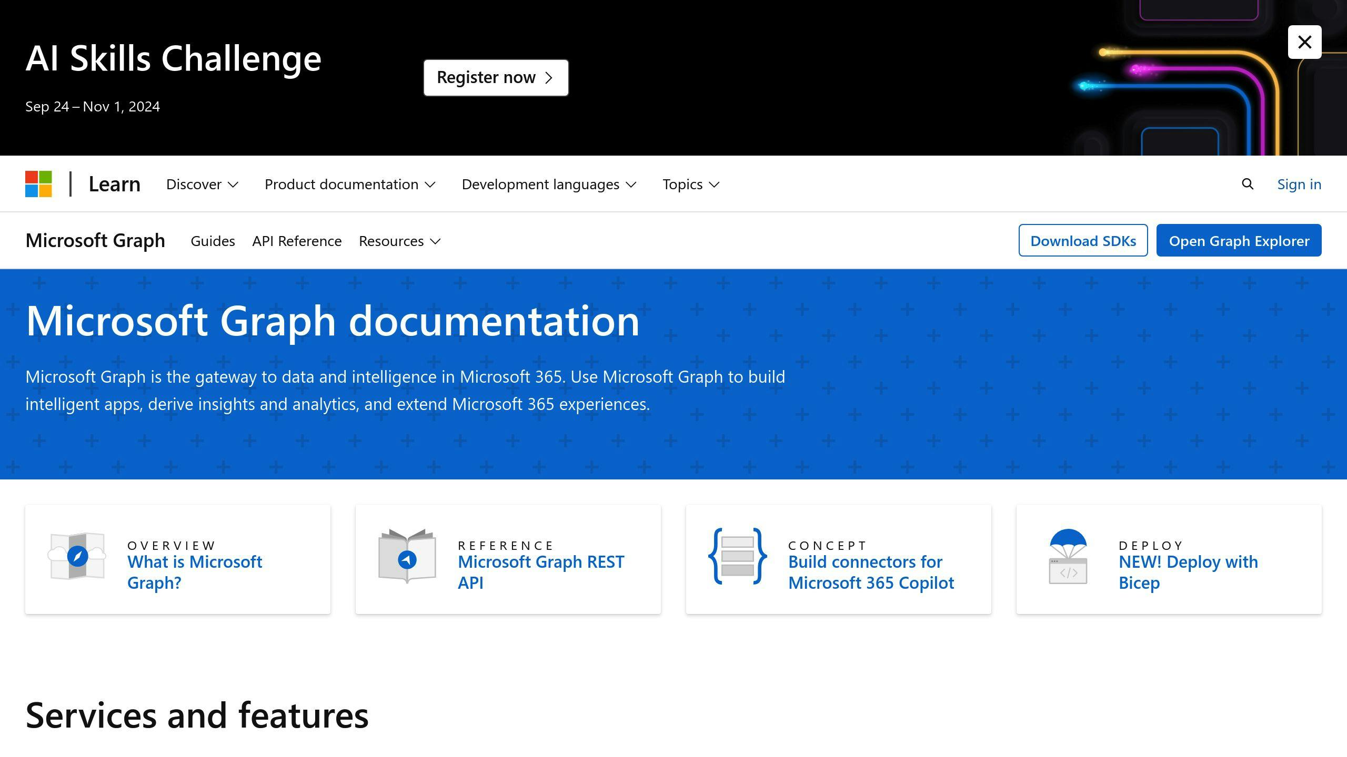Image resolution: width=1347 pixels, height=757 pixels.
Task: Click Sign in
Action: [1299, 184]
